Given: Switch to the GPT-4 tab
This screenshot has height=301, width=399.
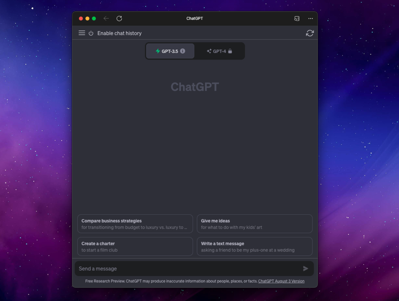Looking at the screenshot, I should pos(218,51).
